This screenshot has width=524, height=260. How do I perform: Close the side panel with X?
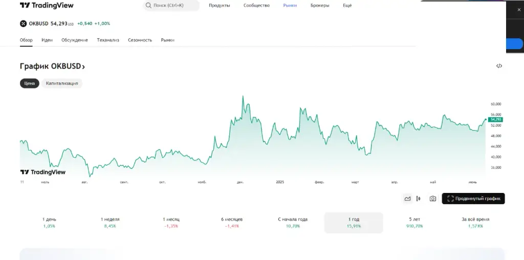[x=519, y=10]
